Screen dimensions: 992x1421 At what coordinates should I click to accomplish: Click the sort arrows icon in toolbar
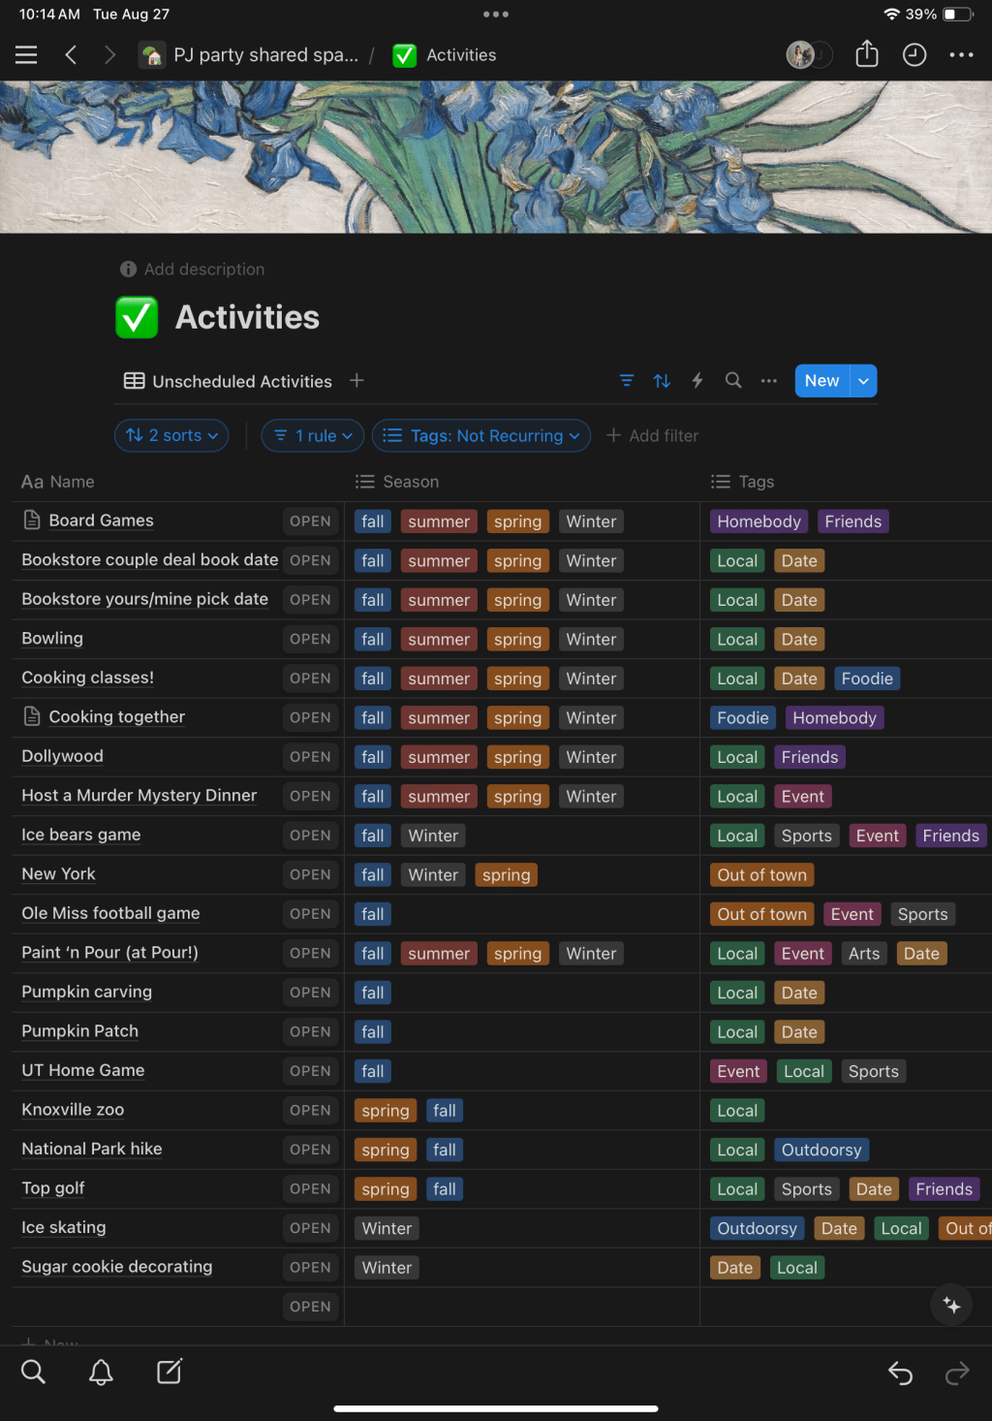point(662,381)
